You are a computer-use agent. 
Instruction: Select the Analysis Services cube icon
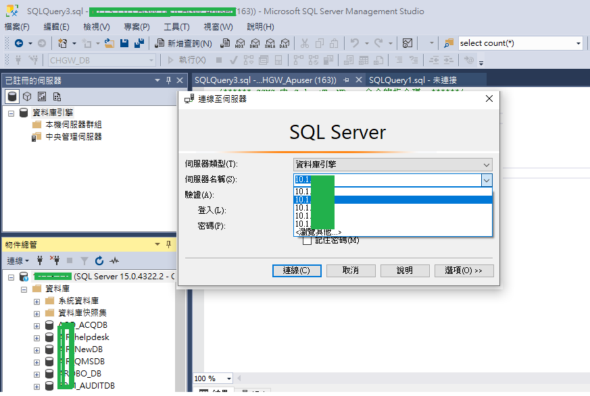coord(27,96)
